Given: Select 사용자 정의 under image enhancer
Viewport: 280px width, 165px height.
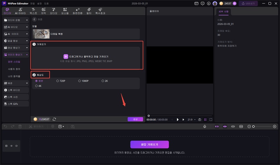Looking at the screenshot, I should click(x=14, y=69).
